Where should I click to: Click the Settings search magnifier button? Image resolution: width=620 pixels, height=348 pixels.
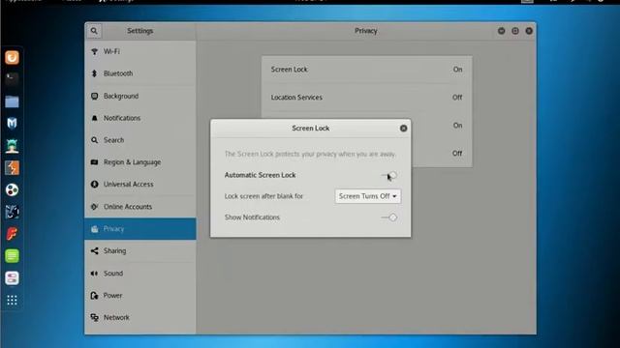coord(94,31)
